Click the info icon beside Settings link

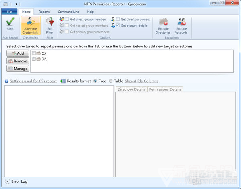tap(6, 81)
